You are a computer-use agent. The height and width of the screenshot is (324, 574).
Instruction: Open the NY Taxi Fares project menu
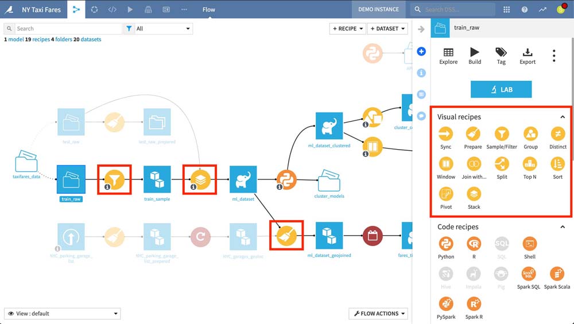pos(41,10)
